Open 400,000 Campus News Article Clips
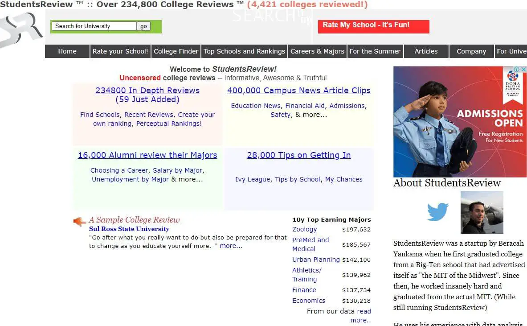This screenshot has height=326, width=527. coord(299,91)
